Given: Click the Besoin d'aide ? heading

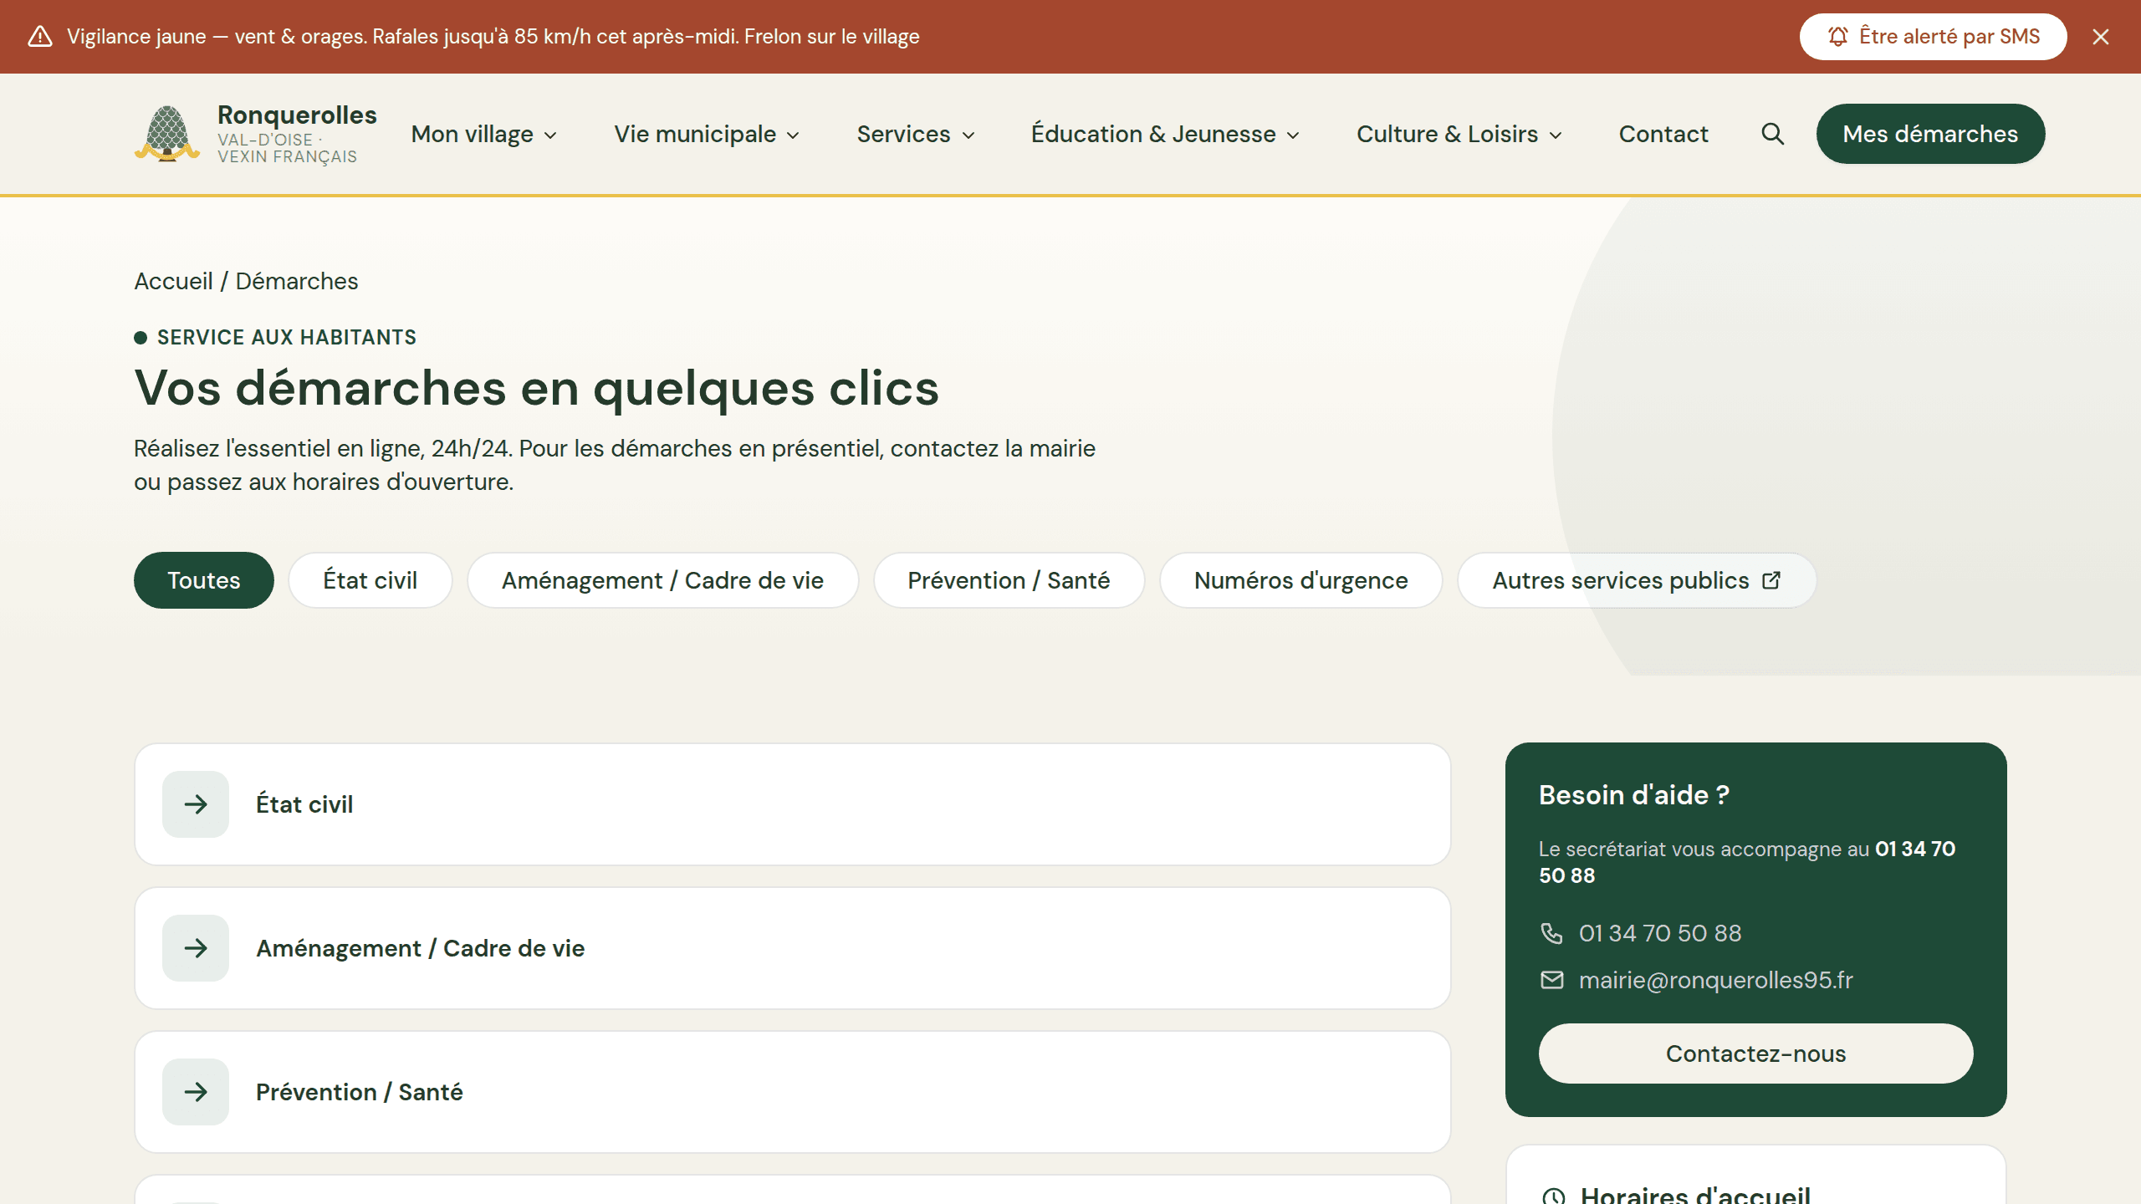Looking at the screenshot, I should coord(1633,795).
